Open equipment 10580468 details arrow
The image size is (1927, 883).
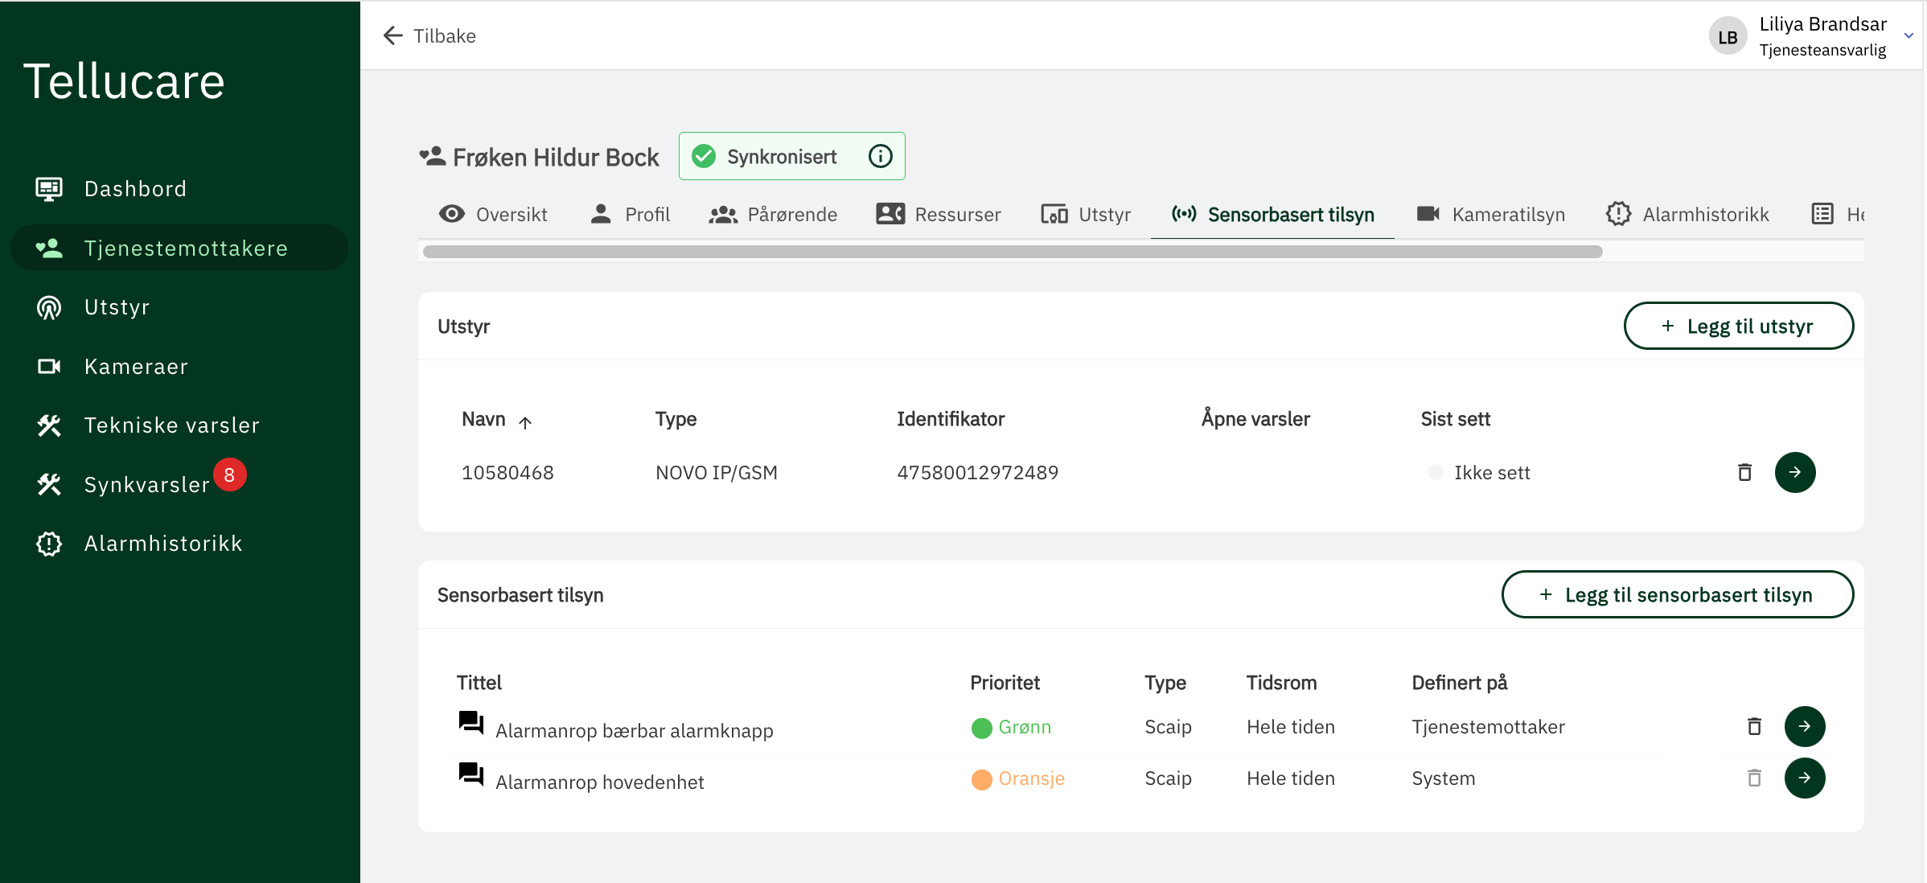(x=1795, y=472)
